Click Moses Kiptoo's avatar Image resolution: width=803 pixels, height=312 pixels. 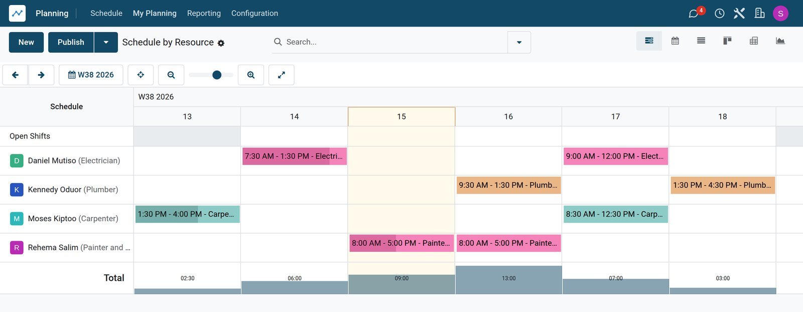pyautogui.click(x=17, y=219)
